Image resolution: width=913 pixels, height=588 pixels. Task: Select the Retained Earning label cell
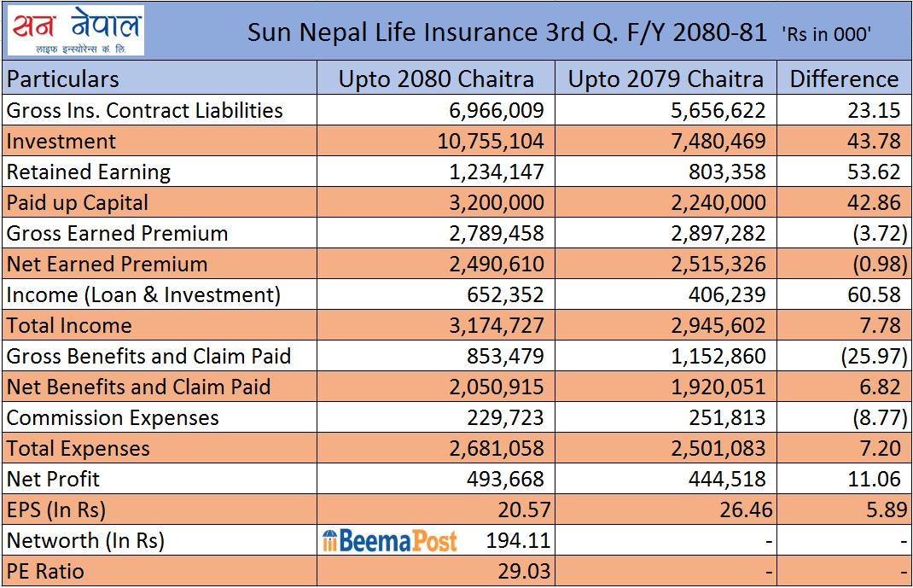pyautogui.click(x=89, y=172)
